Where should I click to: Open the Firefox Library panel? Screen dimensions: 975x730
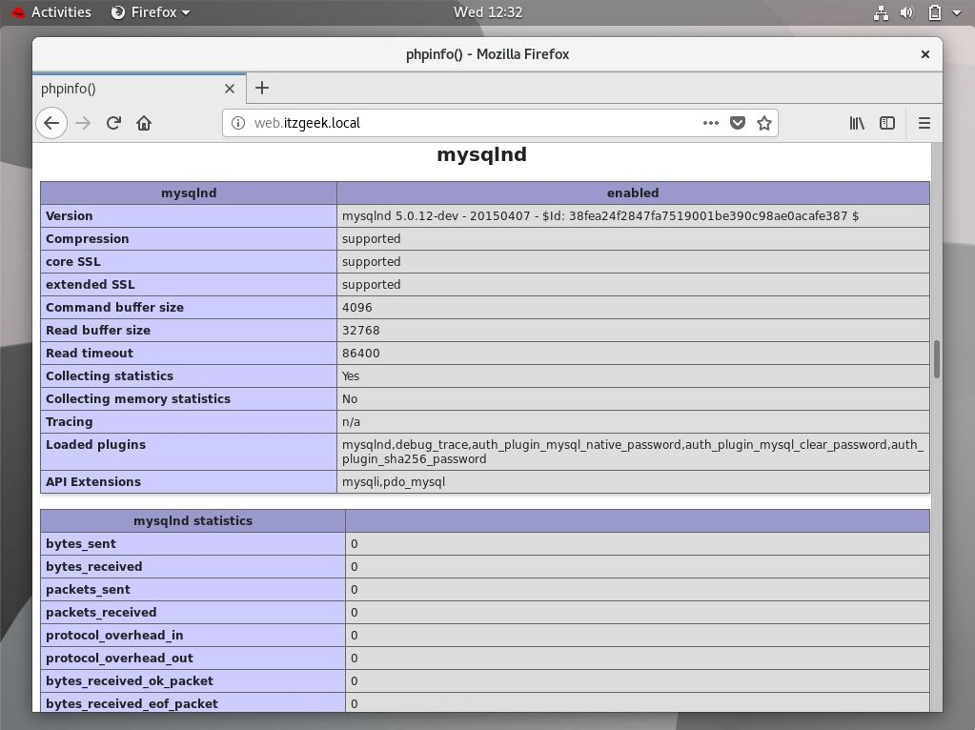point(856,122)
